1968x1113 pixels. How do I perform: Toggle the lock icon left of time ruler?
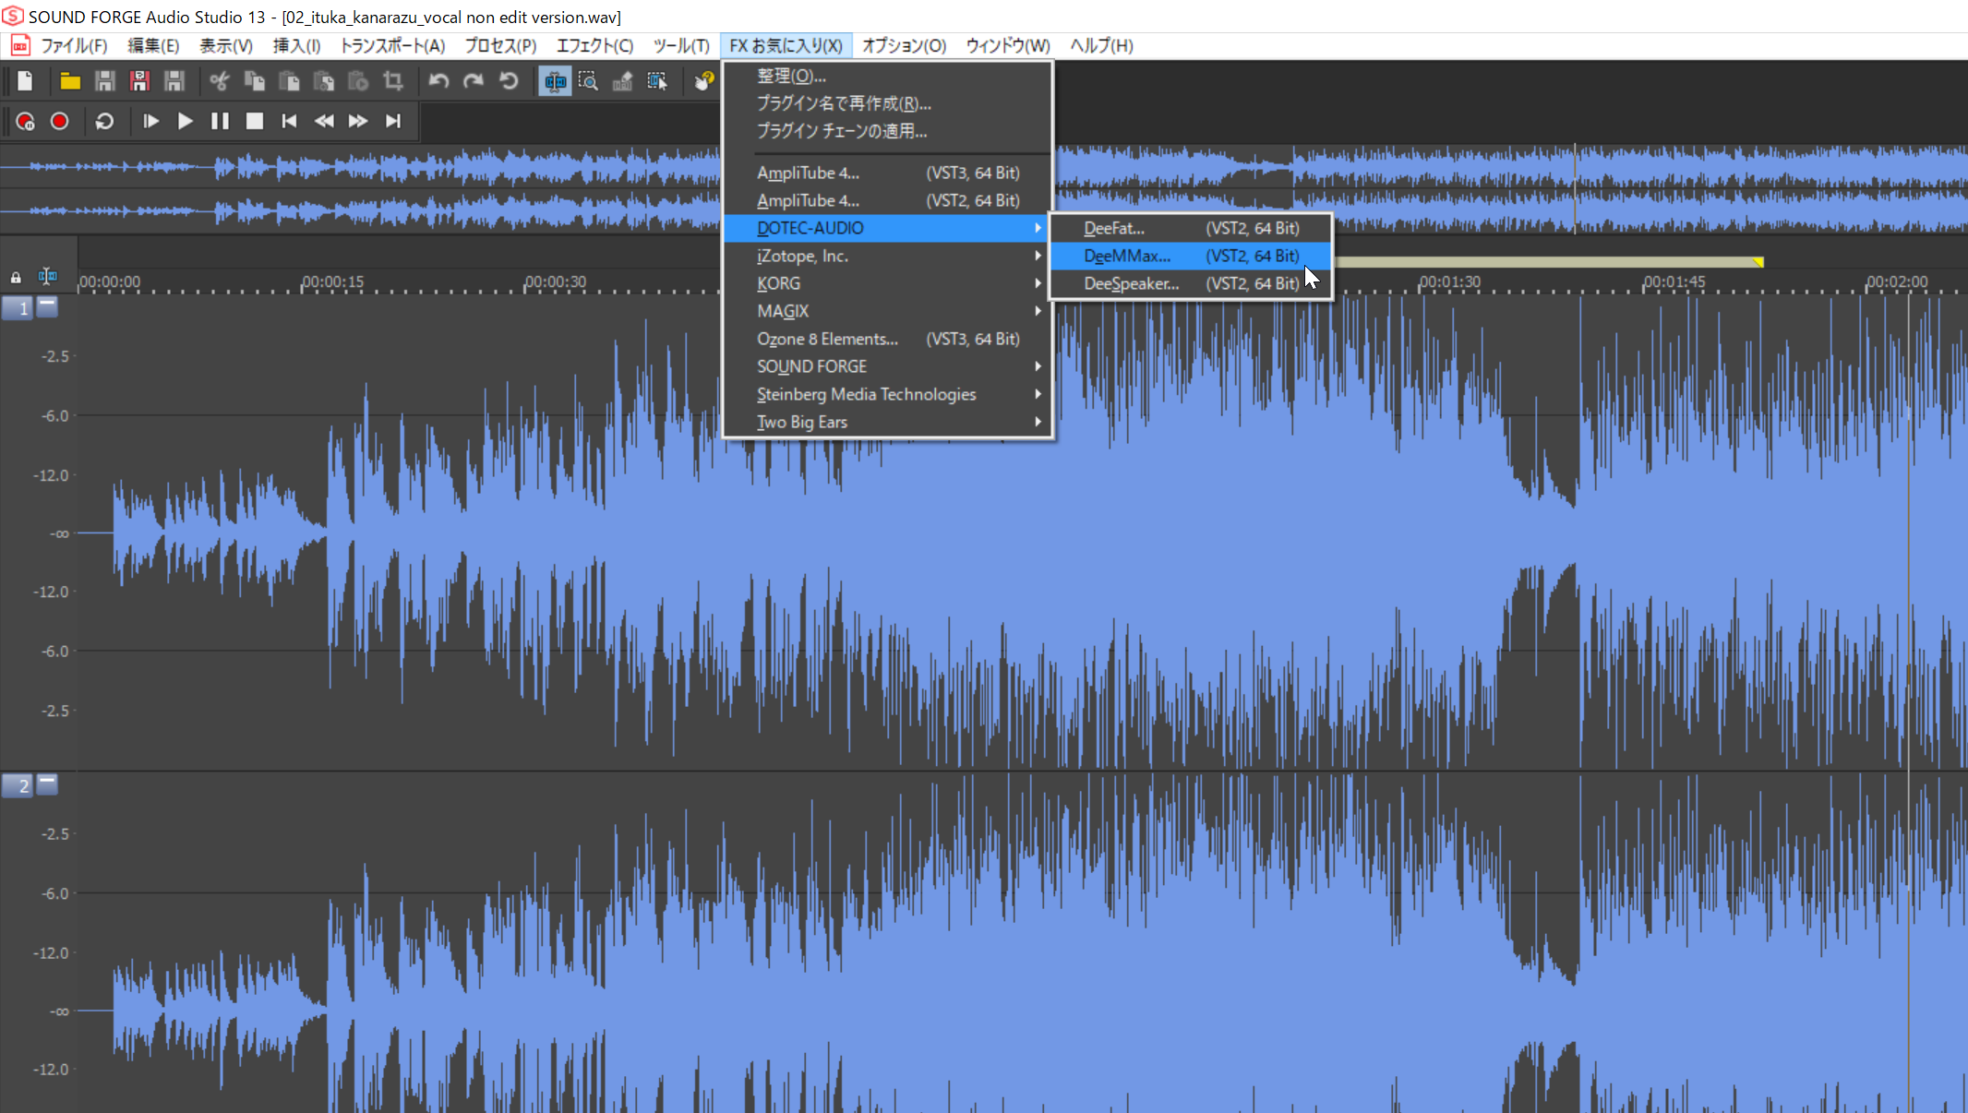coord(16,277)
